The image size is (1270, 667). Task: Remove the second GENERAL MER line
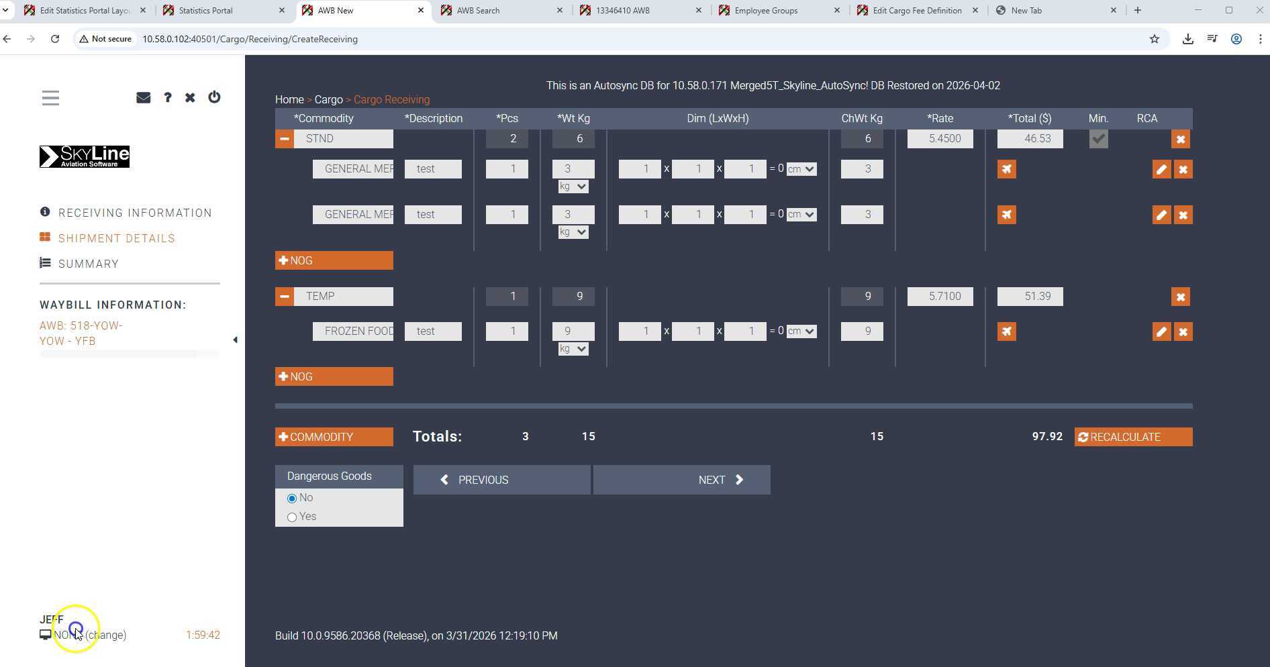coord(1183,215)
